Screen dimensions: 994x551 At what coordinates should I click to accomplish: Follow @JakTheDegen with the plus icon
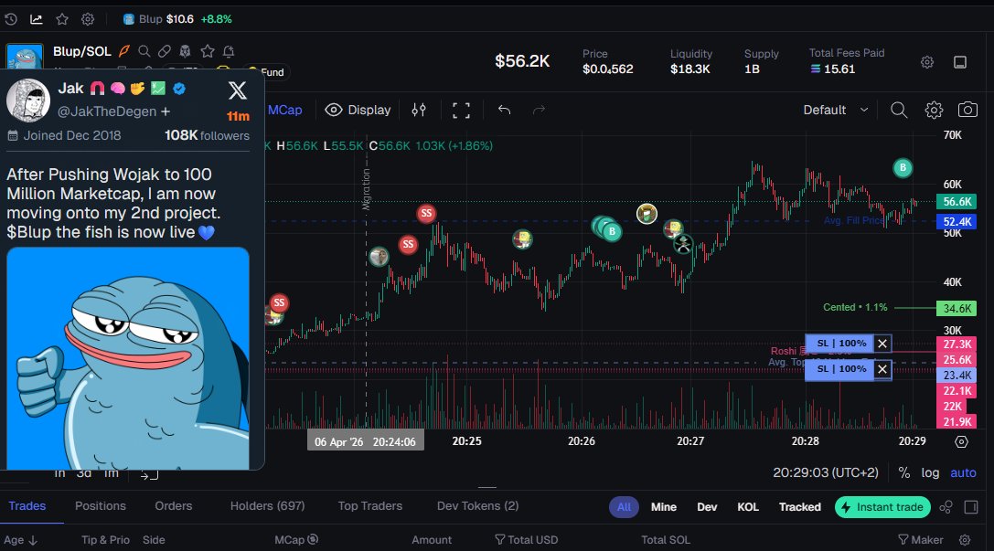pos(166,111)
